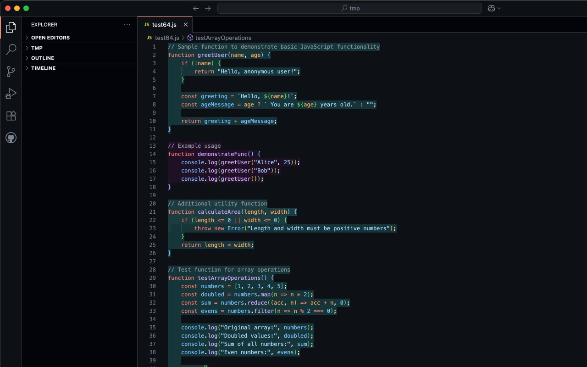Open the Source Control view
The height and width of the screenshot is (367, 587).
tap(11, 72)
